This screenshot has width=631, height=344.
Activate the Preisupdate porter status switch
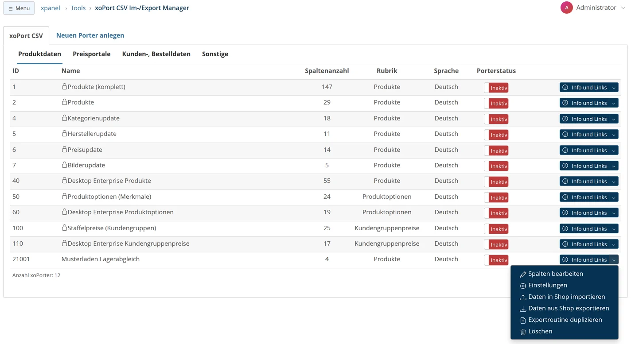[496, 151]
